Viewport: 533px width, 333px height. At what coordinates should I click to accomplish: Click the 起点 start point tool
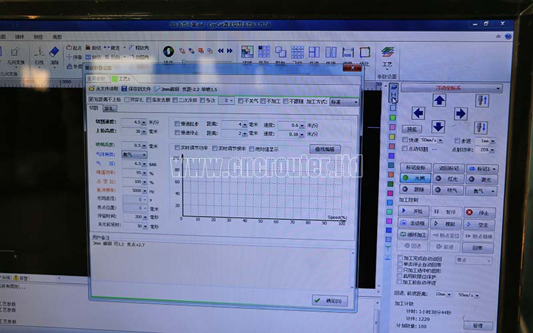point(74,48)
